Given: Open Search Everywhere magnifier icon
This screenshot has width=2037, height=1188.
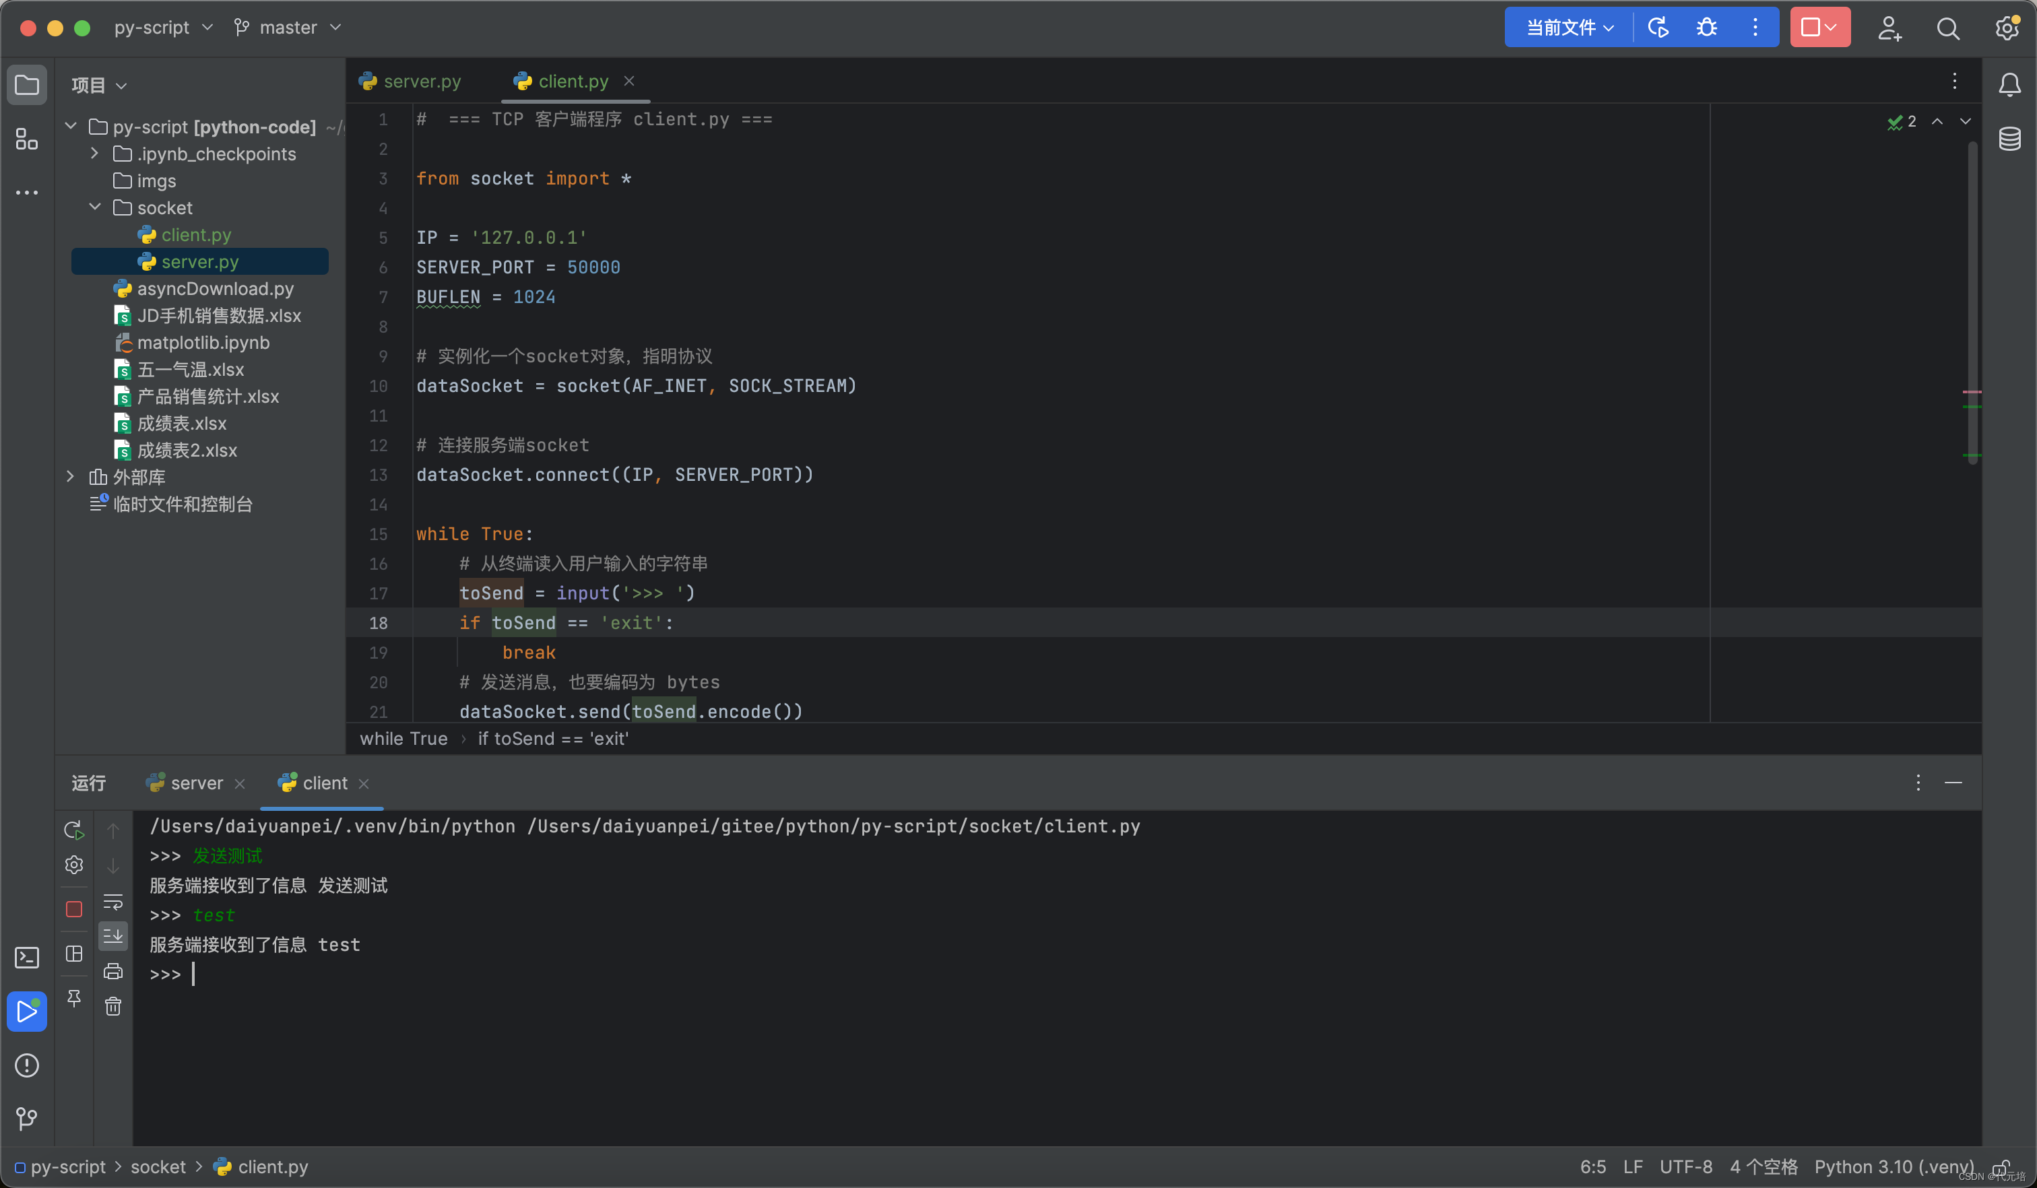Looking at the screenshot, I should point(1948,28).
